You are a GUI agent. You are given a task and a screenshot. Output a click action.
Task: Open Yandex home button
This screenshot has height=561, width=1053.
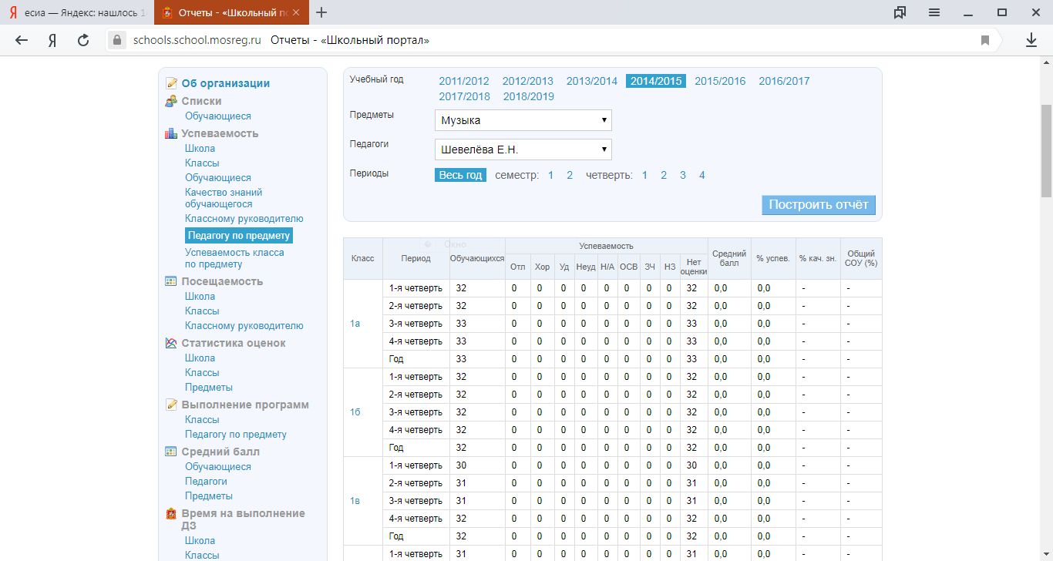[52, 40]
